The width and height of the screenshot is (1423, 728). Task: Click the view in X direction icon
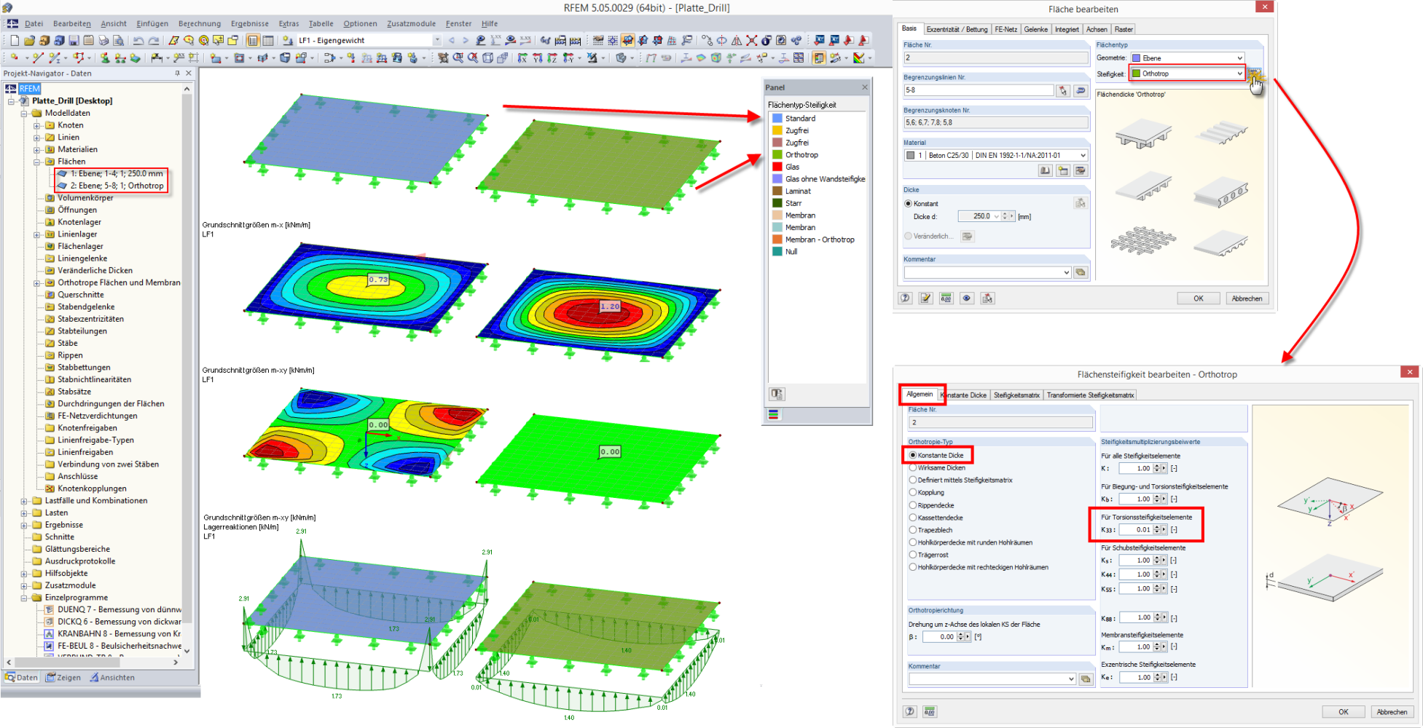pos(522,58)
